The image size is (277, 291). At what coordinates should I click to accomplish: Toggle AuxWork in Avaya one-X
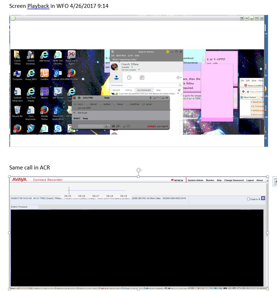click(x=105, y=104)
